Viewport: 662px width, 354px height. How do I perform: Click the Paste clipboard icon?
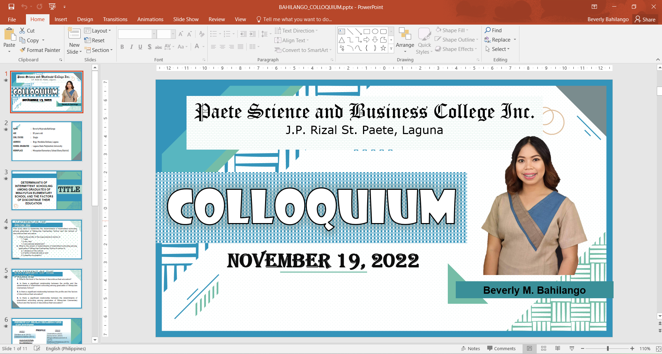pyautogui.click(x=9, y=35)
